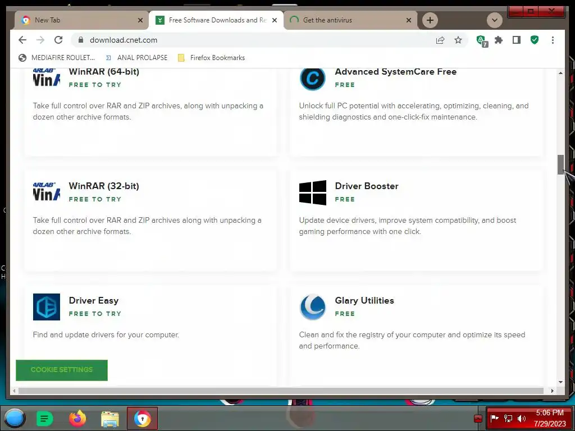
Task: Open the WinRAR (64-bit) title link
Action: click(104, 71)
